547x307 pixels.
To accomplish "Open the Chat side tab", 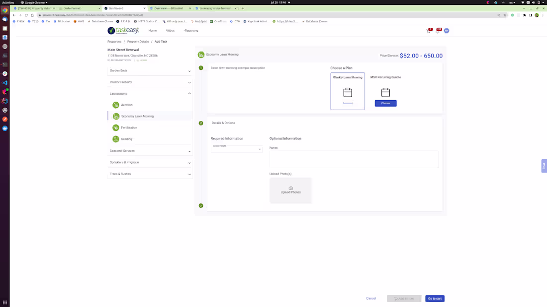I will pyautogui.click(x=544, y=166).
